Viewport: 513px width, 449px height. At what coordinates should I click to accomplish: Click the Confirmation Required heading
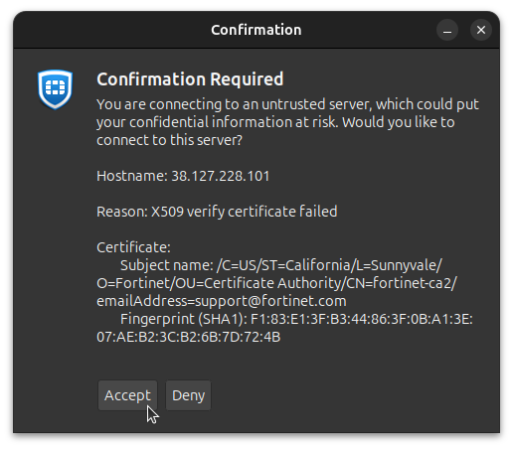pos(190,79)
